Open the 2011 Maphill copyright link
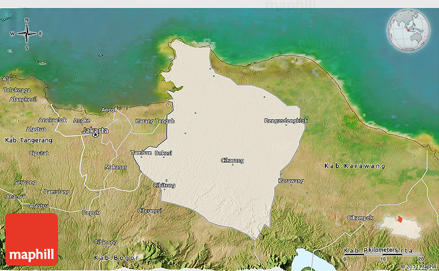 coord(418,266)
